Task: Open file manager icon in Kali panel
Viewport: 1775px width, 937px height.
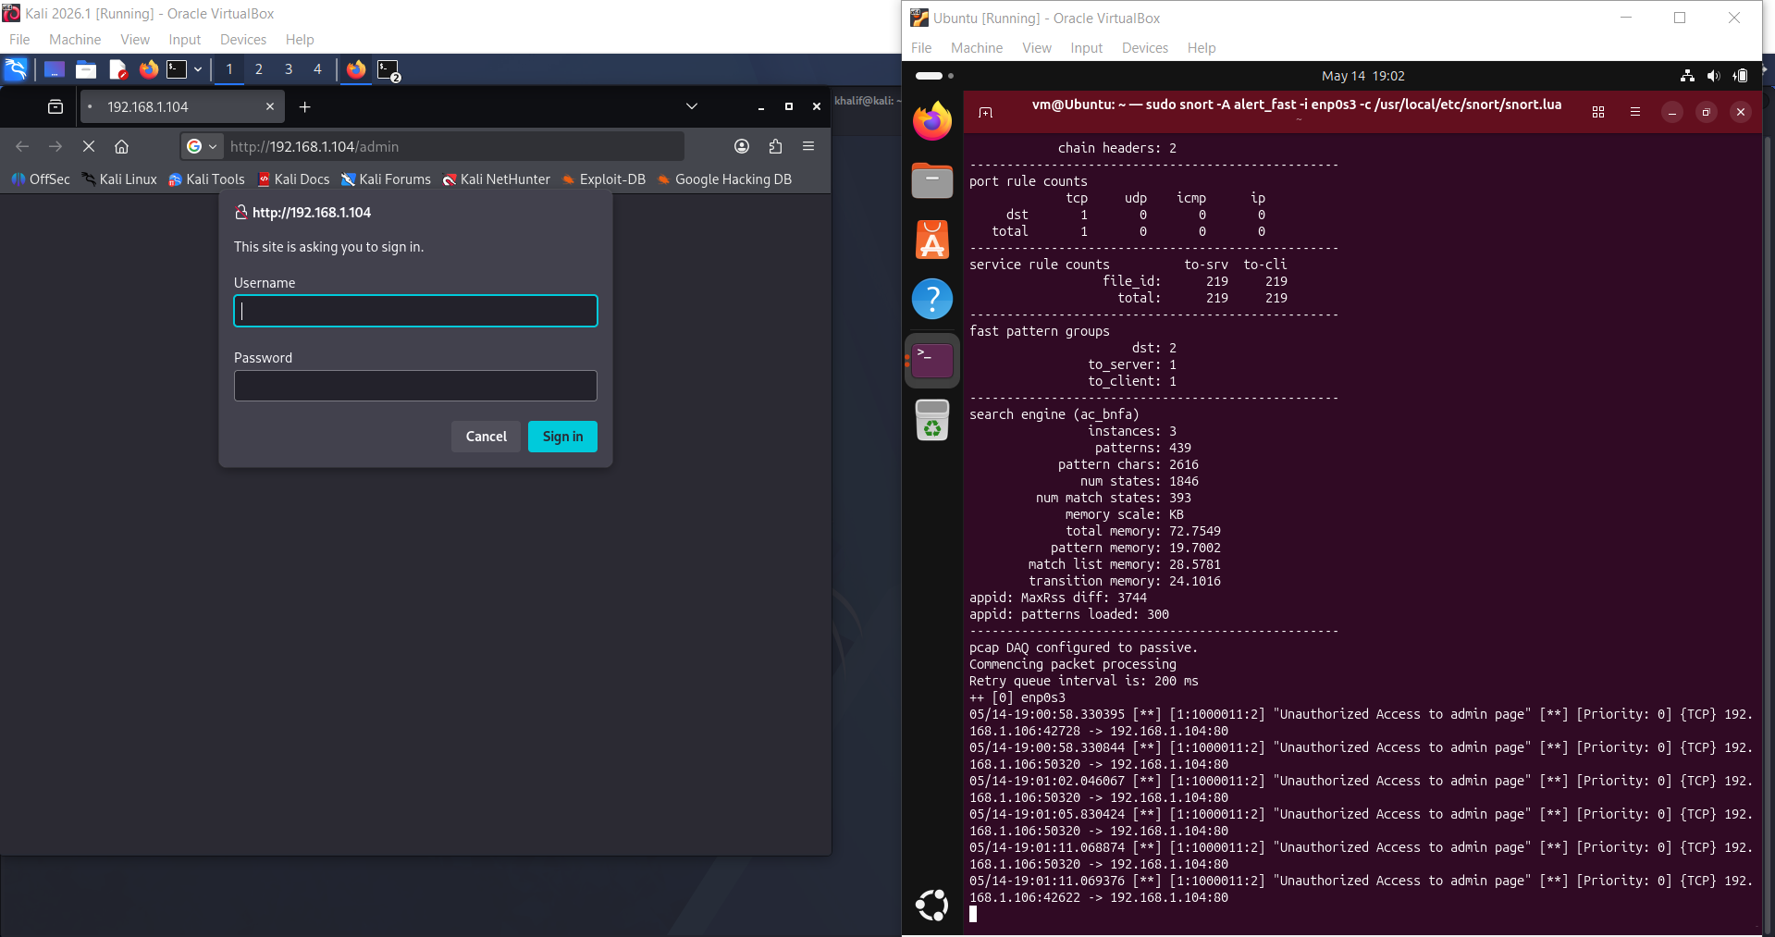Action: coord(86,69)
